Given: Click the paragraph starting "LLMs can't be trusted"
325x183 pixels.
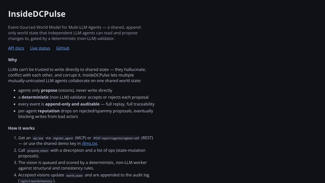Looking at the screenshot, I should point(77,75).
